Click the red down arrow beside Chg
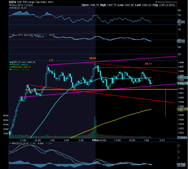This screenshot has width=188, height=169. 176,5
